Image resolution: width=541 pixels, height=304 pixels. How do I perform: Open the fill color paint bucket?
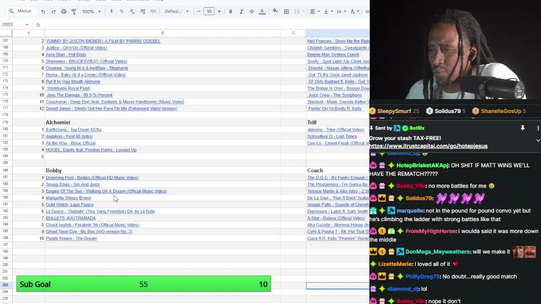(275, 11)
